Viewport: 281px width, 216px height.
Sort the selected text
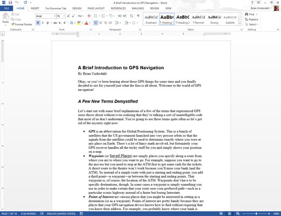(x=132, y=16)
